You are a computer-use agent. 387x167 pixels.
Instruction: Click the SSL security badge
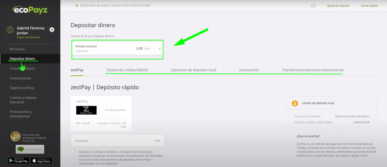click(x=15, y=136)
